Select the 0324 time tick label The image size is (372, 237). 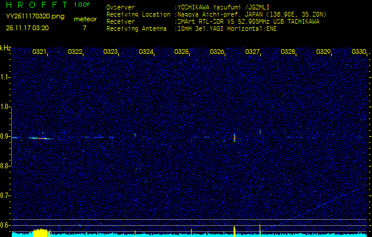(146, 52)
